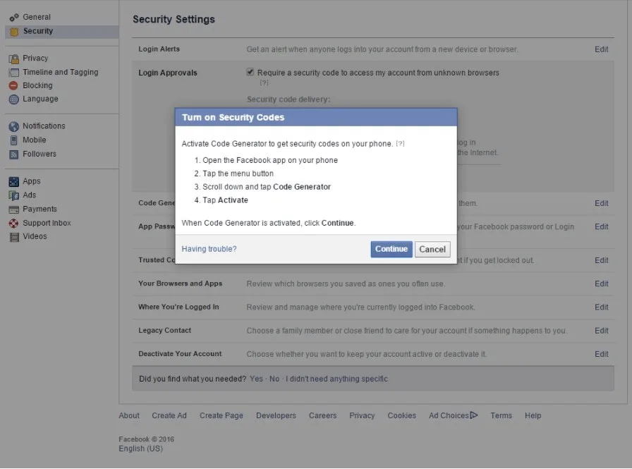This screenshot has height=469, width=632.
Task: Click the Payments card icon
Action: tap(13, 209)
